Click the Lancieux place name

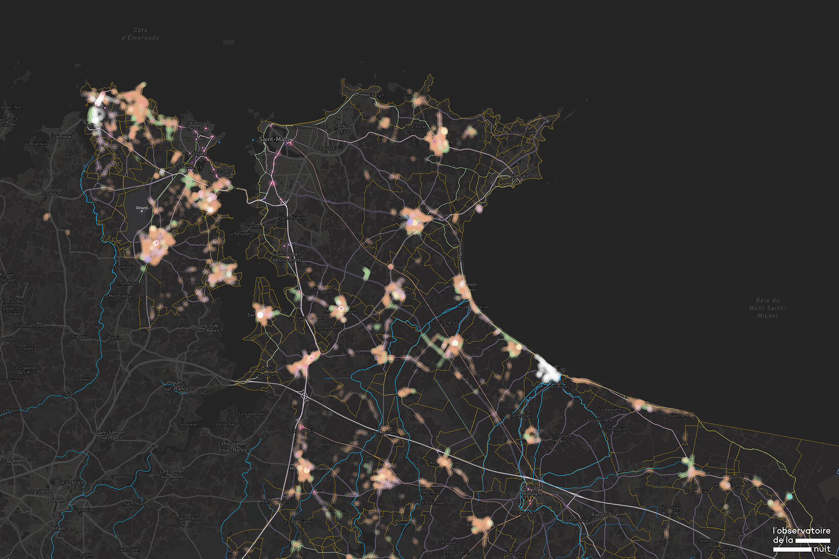(62, 137)
